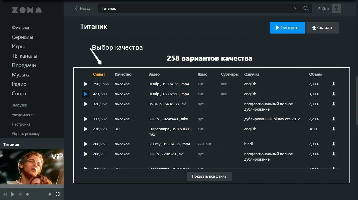Download from the mini player
The image size is (358, 200).
[x=50, y=194]
